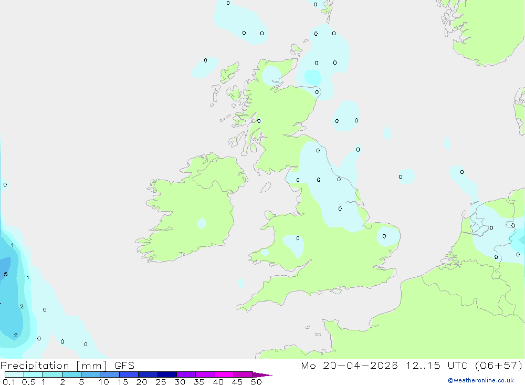Click the '25' legend scale label
The width and height of the screenshot is (525, 385).
(161, 382)
